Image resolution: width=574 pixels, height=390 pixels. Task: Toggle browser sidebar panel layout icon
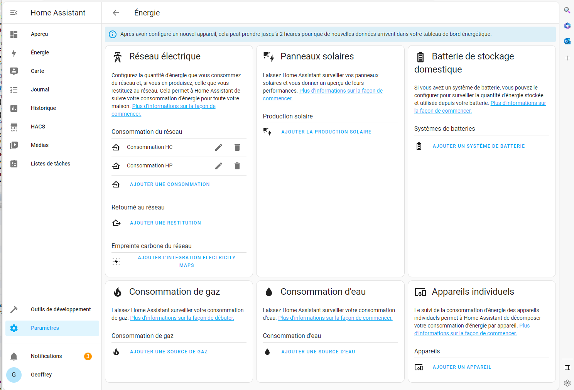(567, 368)
